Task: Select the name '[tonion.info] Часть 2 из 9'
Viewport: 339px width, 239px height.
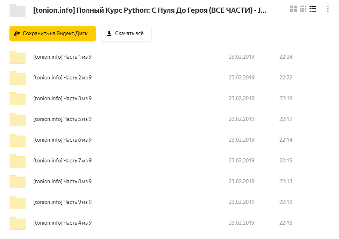Action: coord(63,78)
